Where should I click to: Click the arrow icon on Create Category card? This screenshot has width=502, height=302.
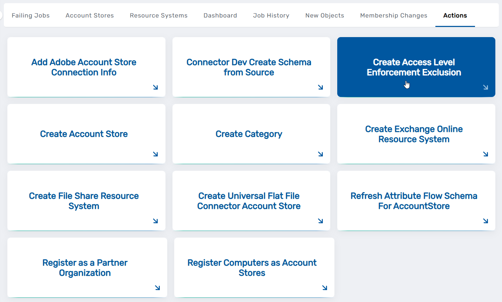point(320,154)
